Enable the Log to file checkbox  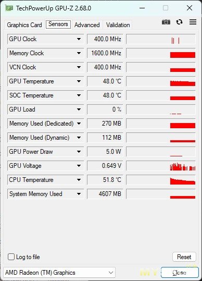(11, 256)
